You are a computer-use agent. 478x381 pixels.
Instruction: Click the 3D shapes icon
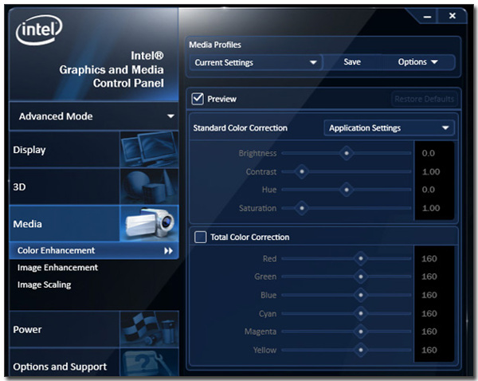click(x=148, y=187)
